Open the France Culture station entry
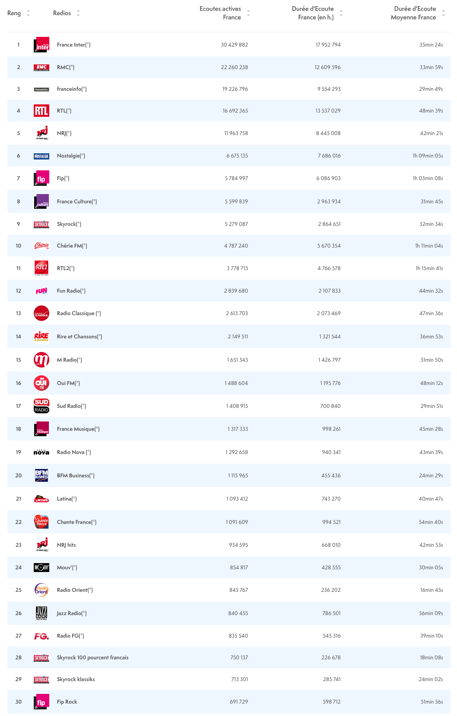Screen dimensions: 457x716 coord(76,201)
